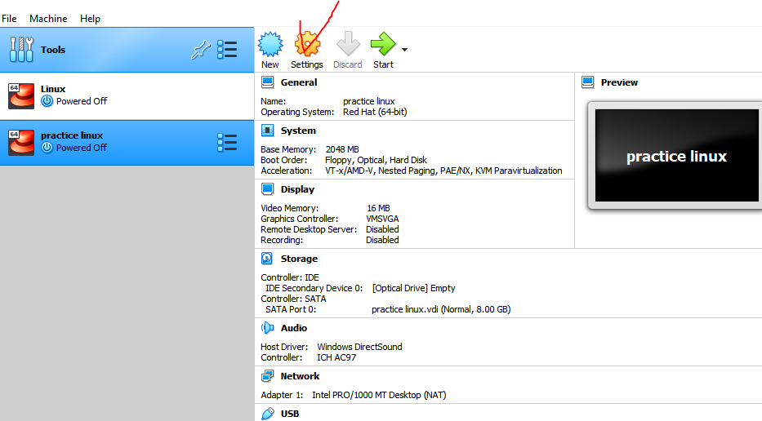Click 'Controller: SATA' storage line
Viewport: 762px width, 421px height.
pos(293,299)
